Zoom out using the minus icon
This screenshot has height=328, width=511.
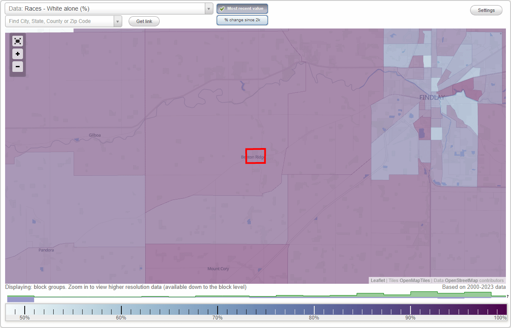17,66
